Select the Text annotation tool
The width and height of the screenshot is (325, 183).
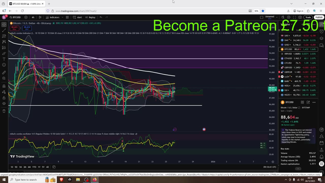pyautogui.click(x=4, y=59)
